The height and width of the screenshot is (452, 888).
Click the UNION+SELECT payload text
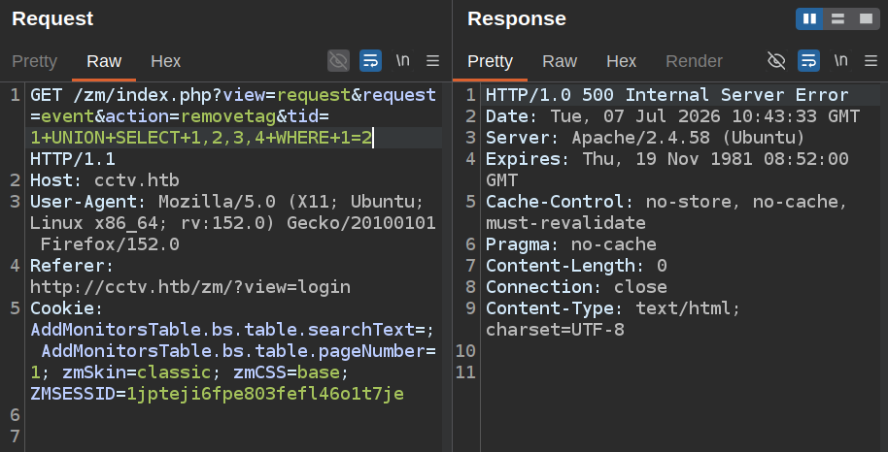[202, 138]
